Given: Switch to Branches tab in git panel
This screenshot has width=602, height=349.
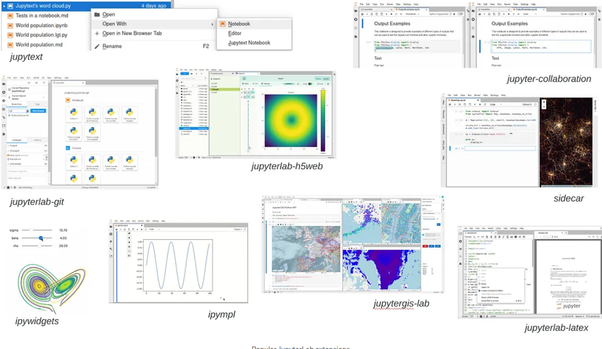Looking at the screenshot, I should click(16, 104).
